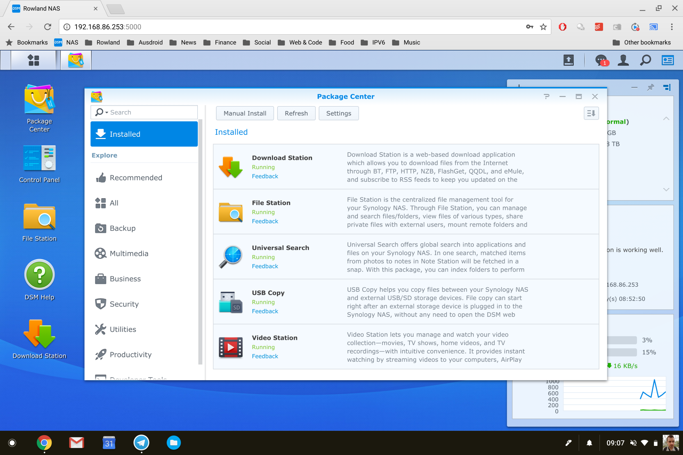The height and width of the screenshot is (455, 683).
Task: Click the category sidebar scrollbar
Action: point(200,242)
